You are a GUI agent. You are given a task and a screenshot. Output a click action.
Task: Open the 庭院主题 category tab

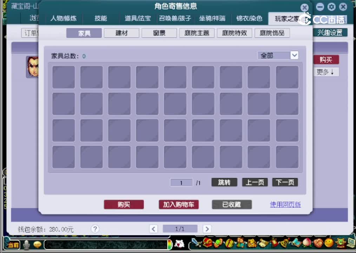pos(197,33)
